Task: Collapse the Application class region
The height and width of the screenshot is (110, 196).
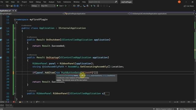Action: coord(15,28)
